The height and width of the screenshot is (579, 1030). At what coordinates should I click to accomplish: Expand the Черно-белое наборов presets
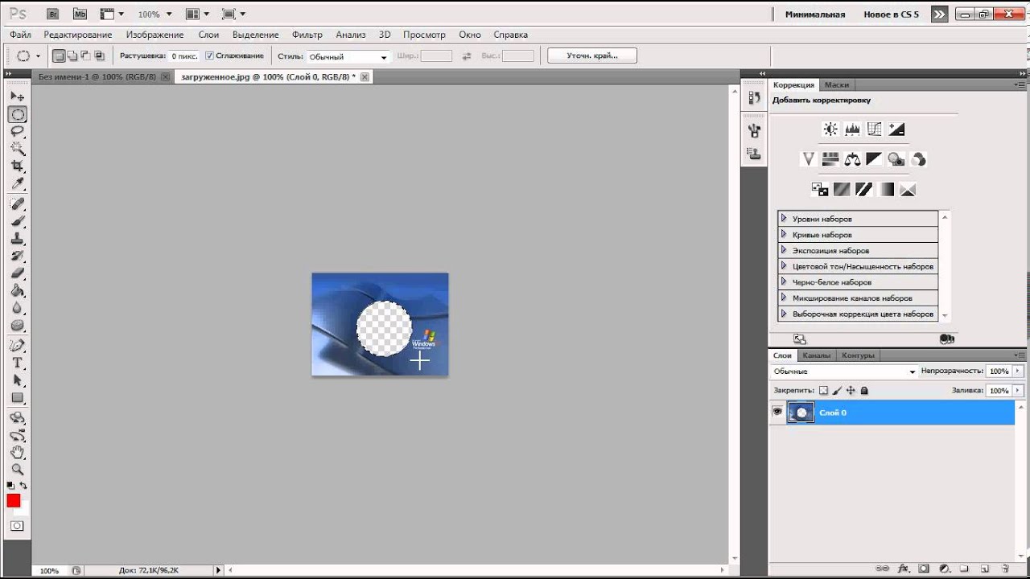tap(784, 281)
